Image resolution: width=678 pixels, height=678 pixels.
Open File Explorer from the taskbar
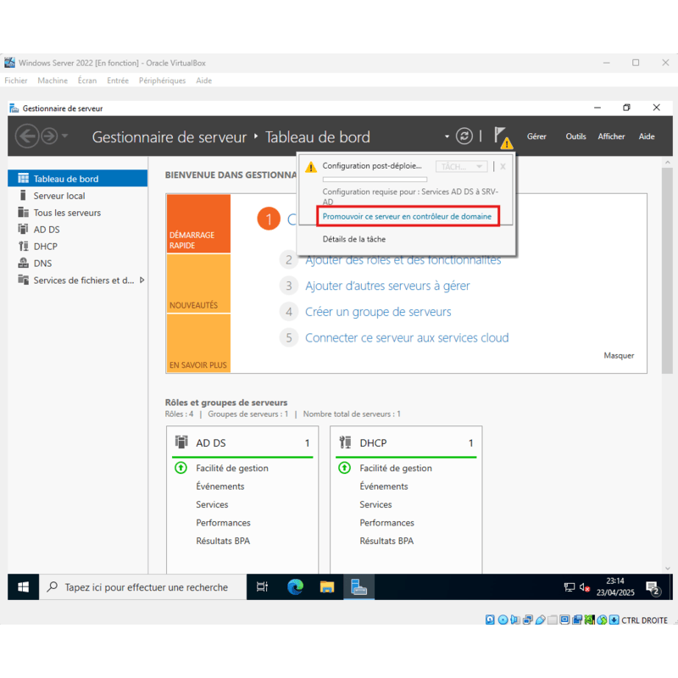point(327,587)
